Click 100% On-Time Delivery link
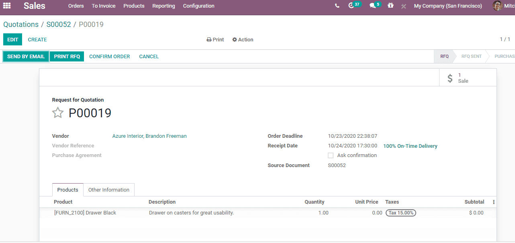This screenshot has width=515, height=243. (410, 146)
